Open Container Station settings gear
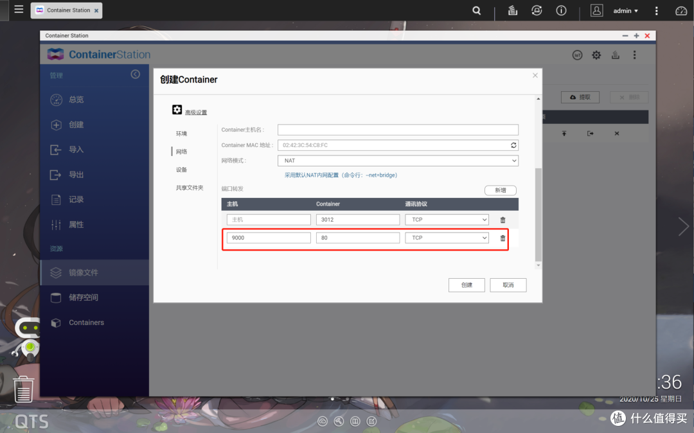 point(596,55)
